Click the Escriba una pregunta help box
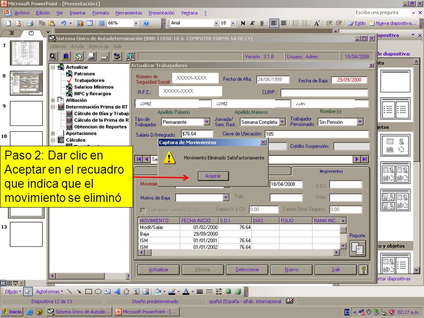Viewport: 424px width, 318px height. 382,13
